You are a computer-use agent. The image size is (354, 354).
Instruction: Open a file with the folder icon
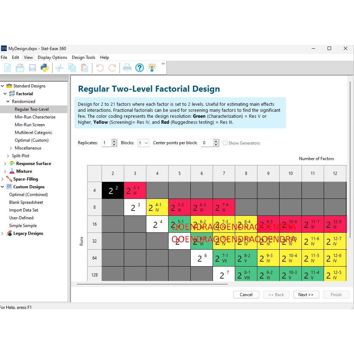pyautogui.click(x=20, y=67)
